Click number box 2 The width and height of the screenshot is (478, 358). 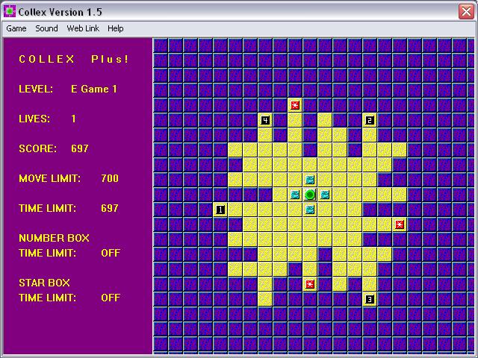(370, 120)
